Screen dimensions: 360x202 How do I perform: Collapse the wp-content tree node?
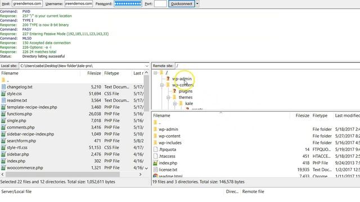pyautogui.click(x=162, y=85)
